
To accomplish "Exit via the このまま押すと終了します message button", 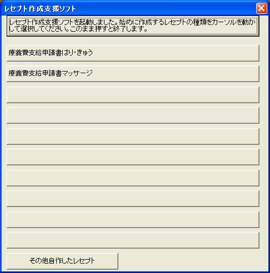I will pos(133,26).
